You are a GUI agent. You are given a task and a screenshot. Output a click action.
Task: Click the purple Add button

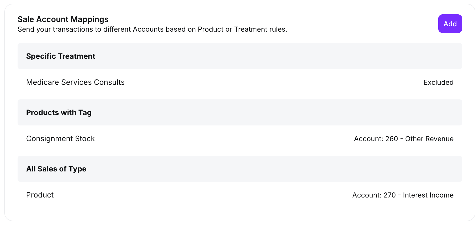coord(450,24)
